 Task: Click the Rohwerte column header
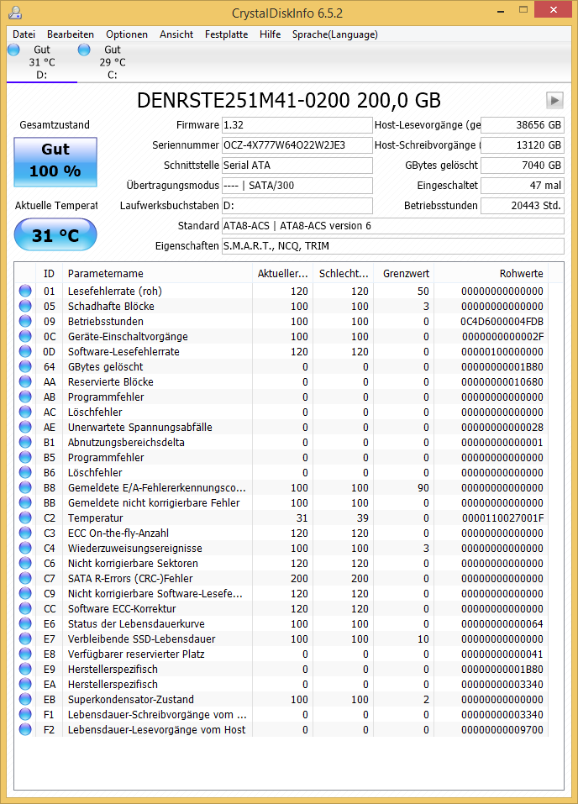[x=491, y=273]
